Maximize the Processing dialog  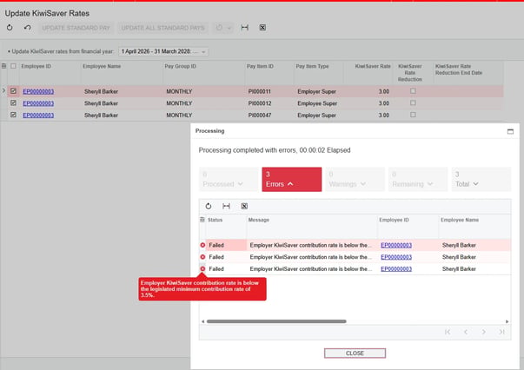pyautogui.click(x=510, y=131)
